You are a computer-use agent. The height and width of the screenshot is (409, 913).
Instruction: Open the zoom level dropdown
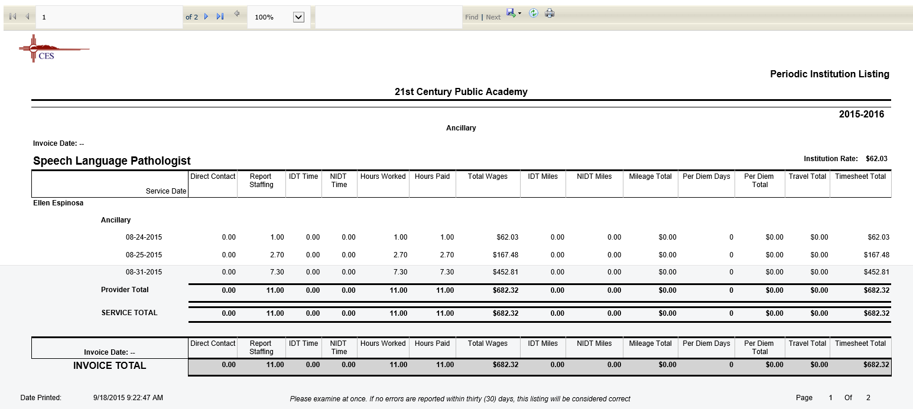(x=298, y=17)
